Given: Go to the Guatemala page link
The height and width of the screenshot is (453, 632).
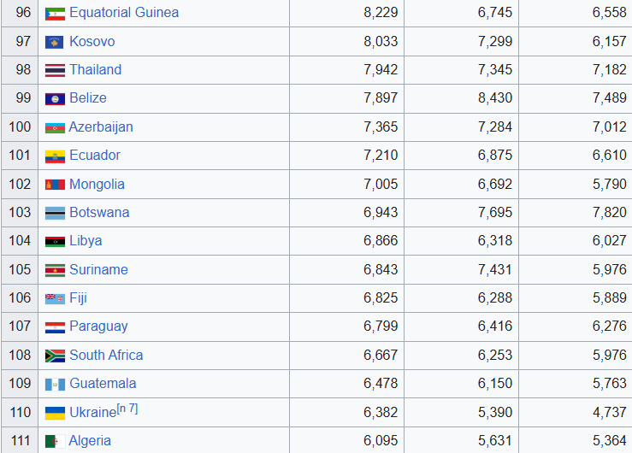Looking at the screenshot, I should click(x=103, y=384).
